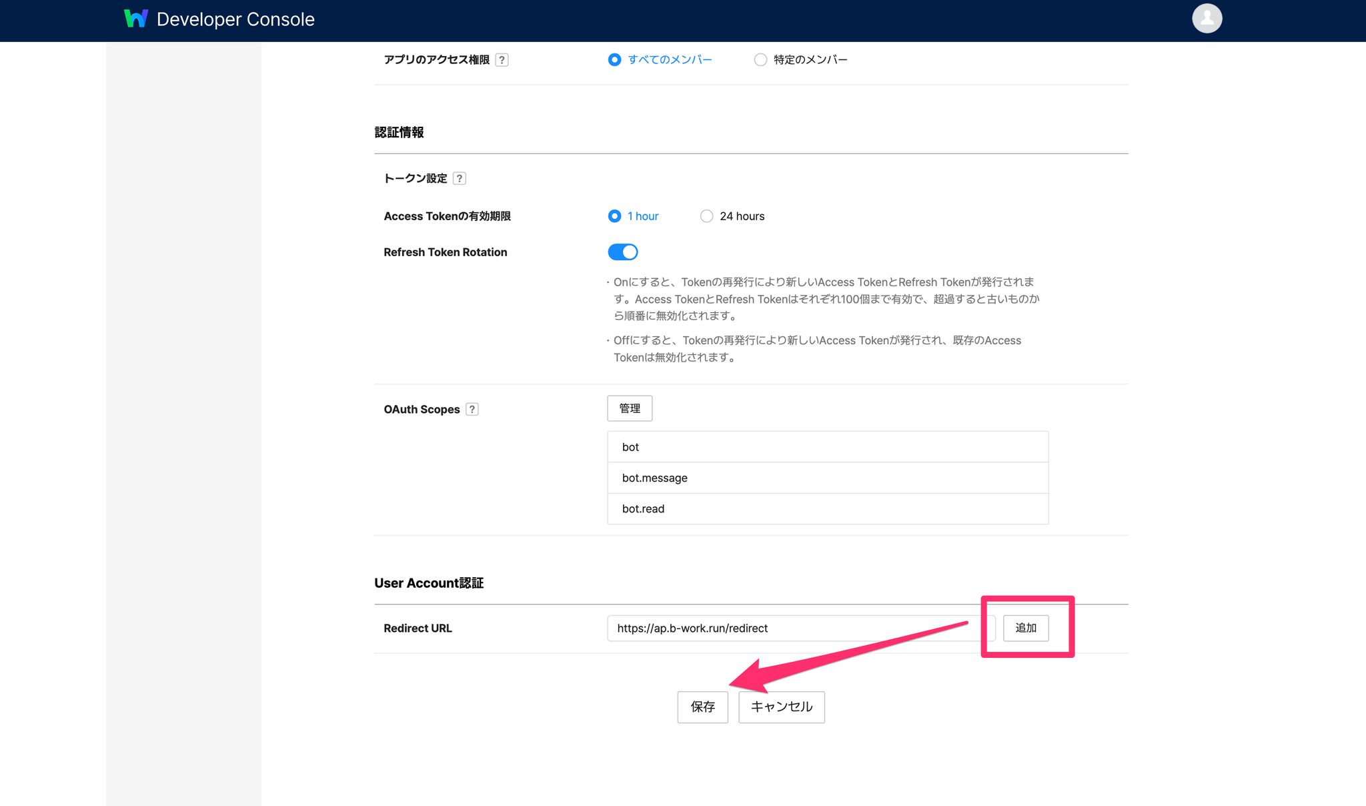Screen dimensions: 1366x806
Task: Click help icon next to OAuth Scopes
Action: [472, 409]
